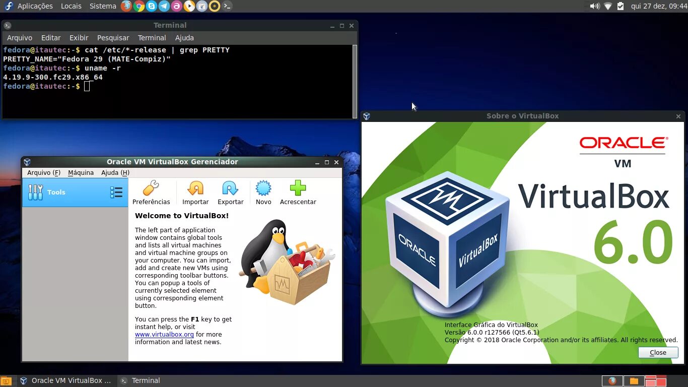688x387 pixels.
Task: Launch Google Chrome from the top panel
Action: tap(139, 6)
